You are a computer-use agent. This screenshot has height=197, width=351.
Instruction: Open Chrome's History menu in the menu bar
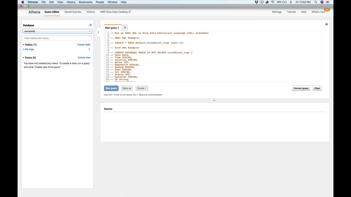tap(71, 2)
